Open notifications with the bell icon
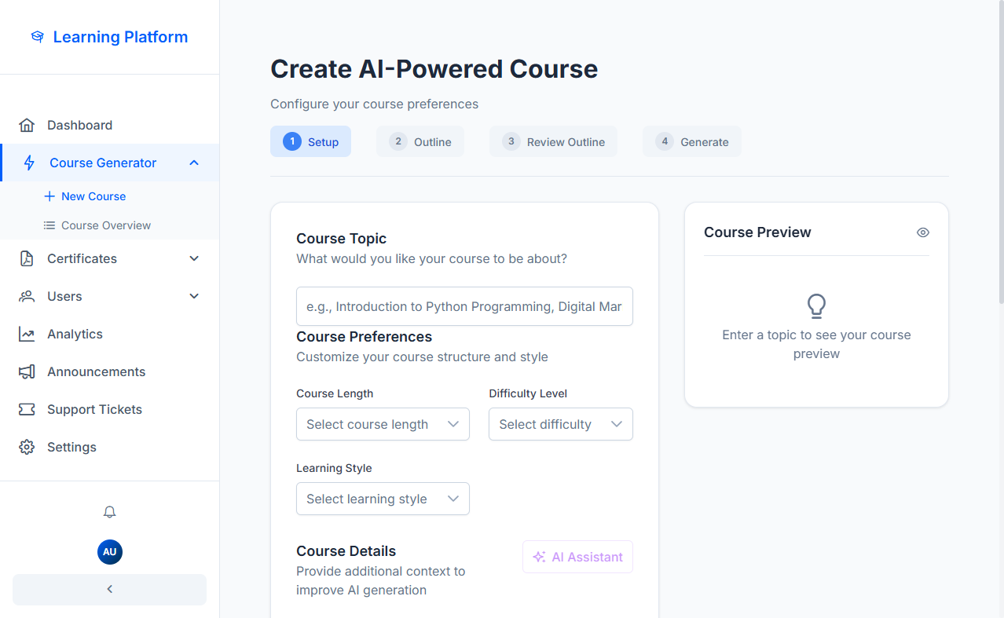1004x618 pixels. [109, 512]
